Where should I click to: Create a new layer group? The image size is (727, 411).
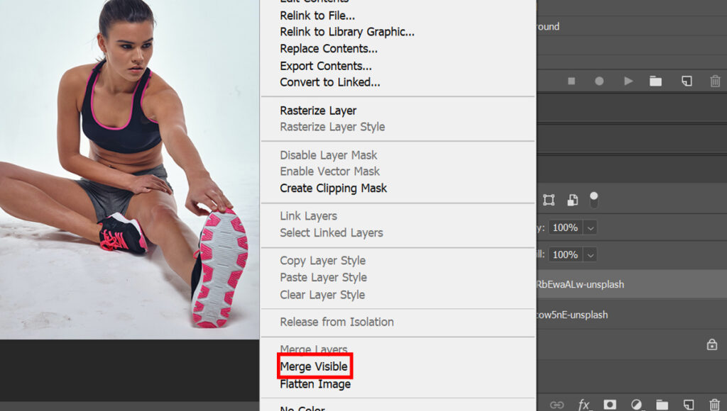(662, 405)
